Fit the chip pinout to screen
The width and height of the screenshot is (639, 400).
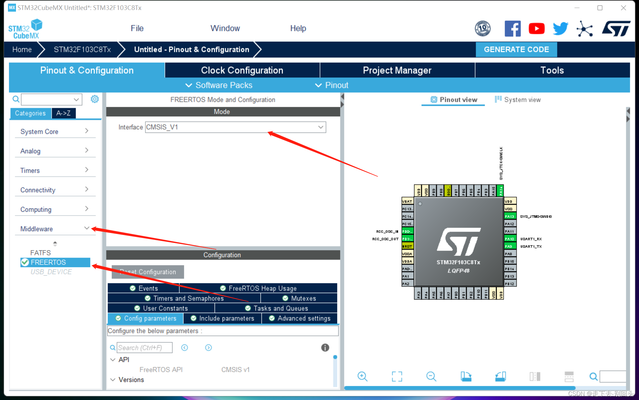click(x=397, y=376)
